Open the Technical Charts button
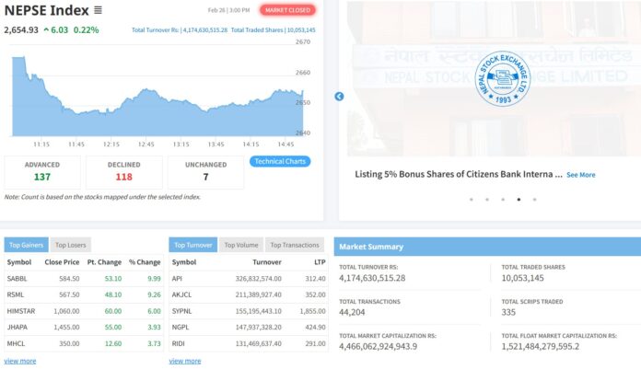Image resolution: width=641 pixels, height=370 pixels. tap(280, 161)
